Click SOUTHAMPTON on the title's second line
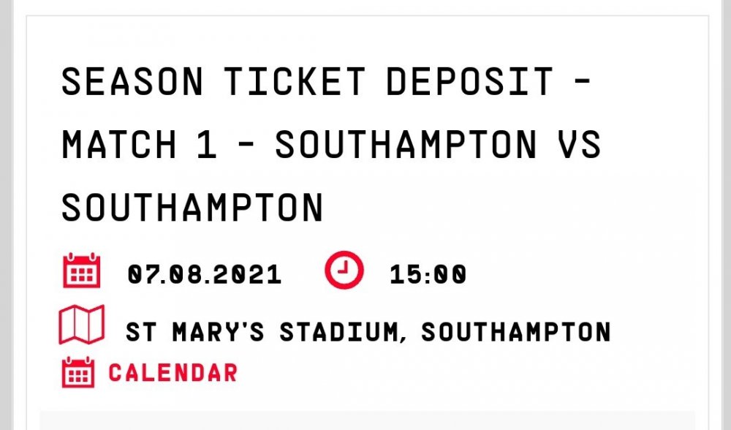Viewport: 731px width, 430px height. click(x=406, y=145)
